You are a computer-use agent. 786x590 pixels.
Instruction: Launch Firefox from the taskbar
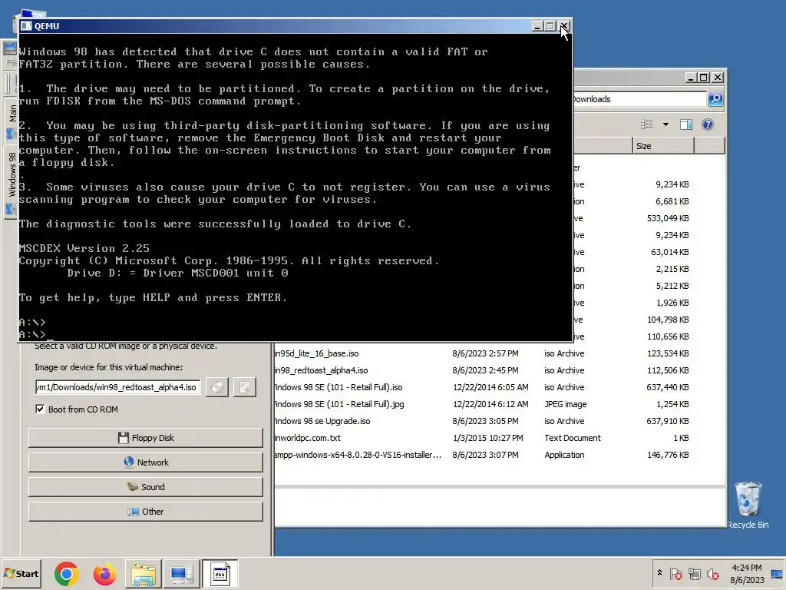pos(104,573)
